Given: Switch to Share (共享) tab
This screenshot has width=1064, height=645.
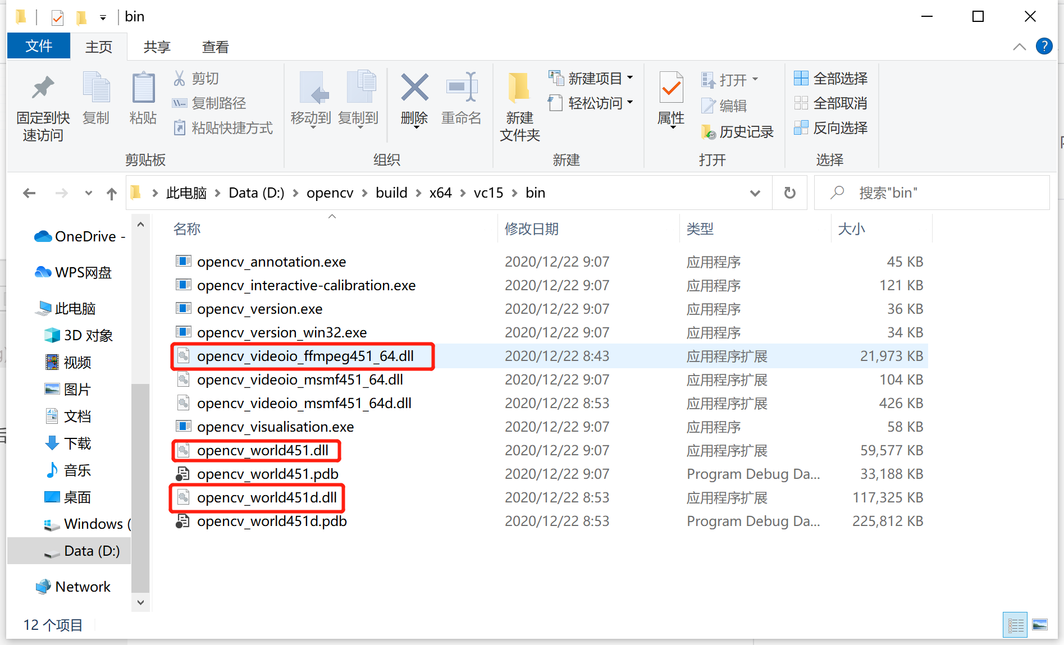Looking at the screenshot, I should (157, 47).
